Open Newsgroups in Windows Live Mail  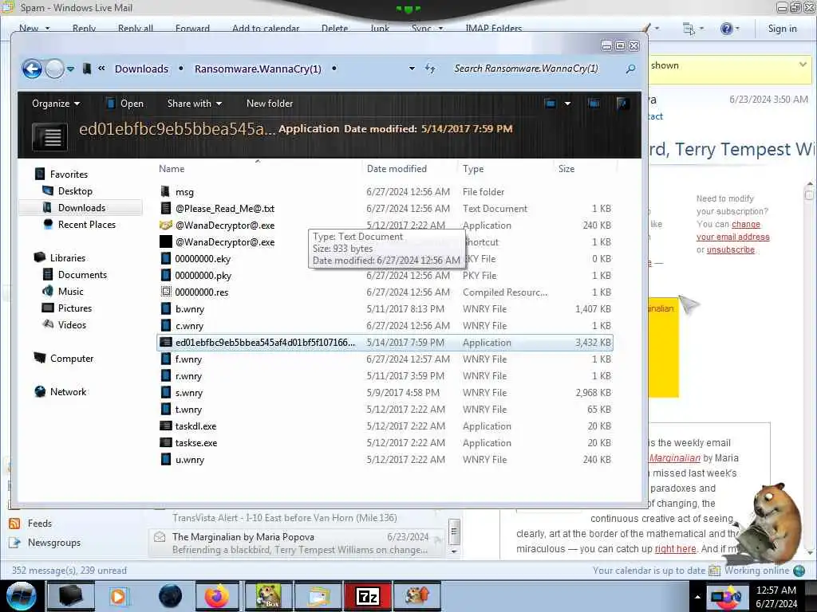pos(54,542)
